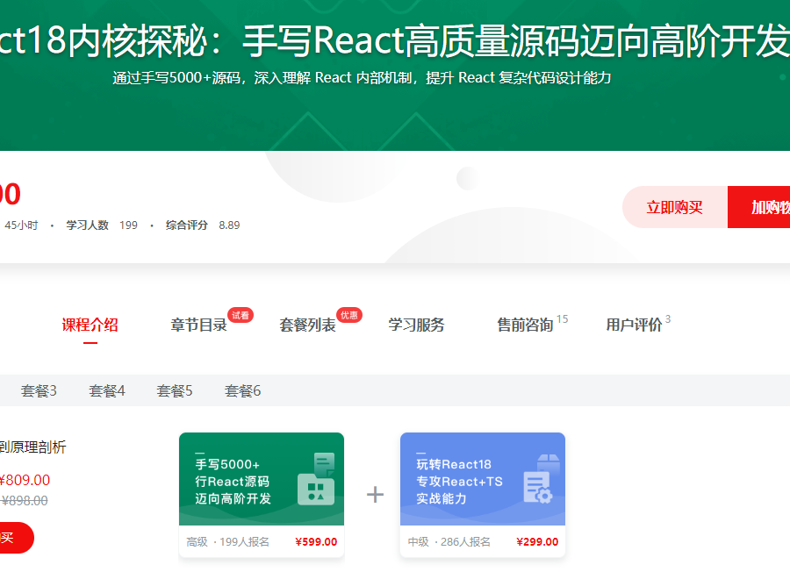The width and height of the screenshot is (790, 572).
Task: Click the plus icon between the two bundle cards
Action: [x=374, y=494]
